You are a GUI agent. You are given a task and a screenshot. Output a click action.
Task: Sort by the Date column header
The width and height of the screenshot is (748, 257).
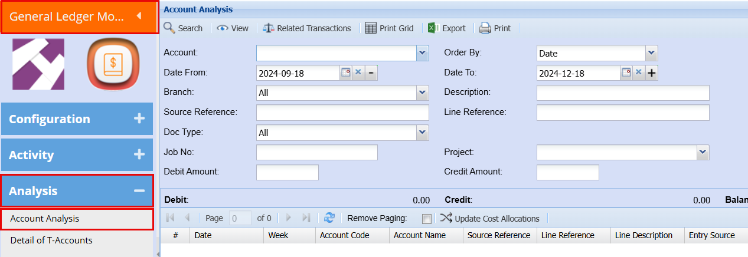[226, 235]
